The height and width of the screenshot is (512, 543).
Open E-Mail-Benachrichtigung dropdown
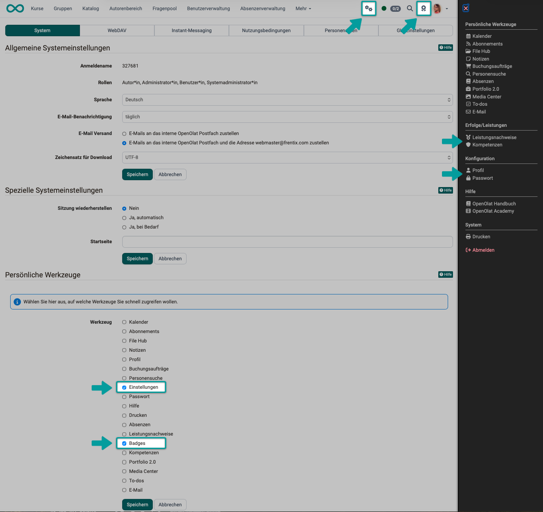point(287,117)
